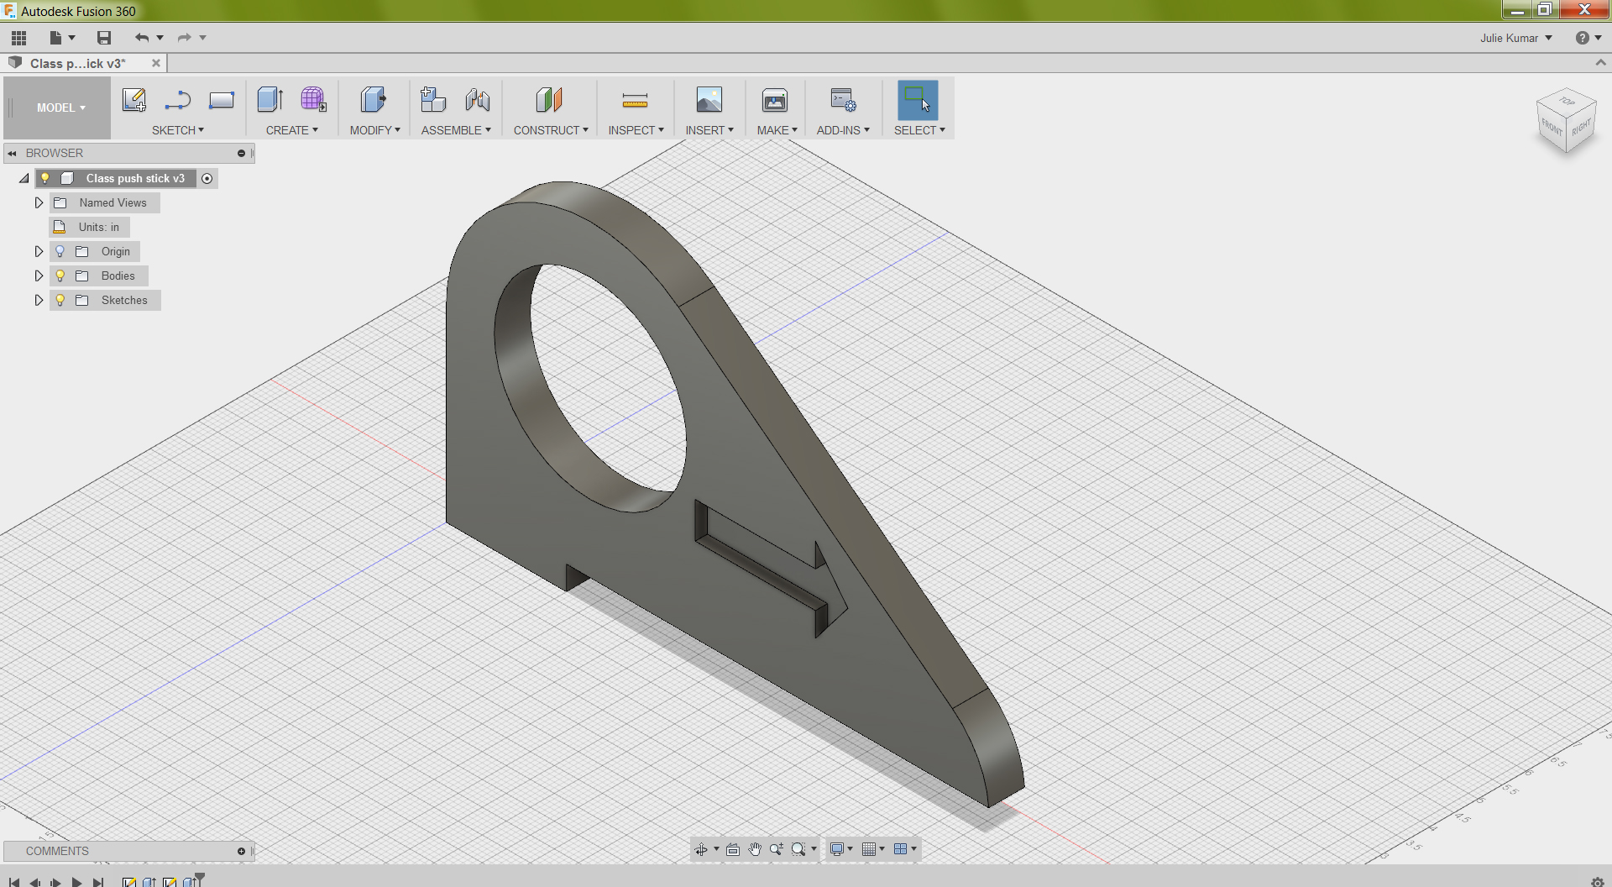Open the SELECT menu

919,130
